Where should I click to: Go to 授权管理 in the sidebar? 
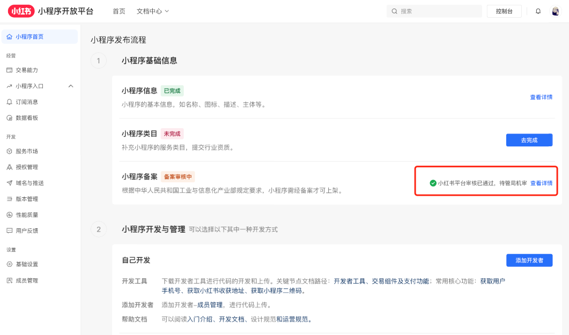(x=26, y=167)
